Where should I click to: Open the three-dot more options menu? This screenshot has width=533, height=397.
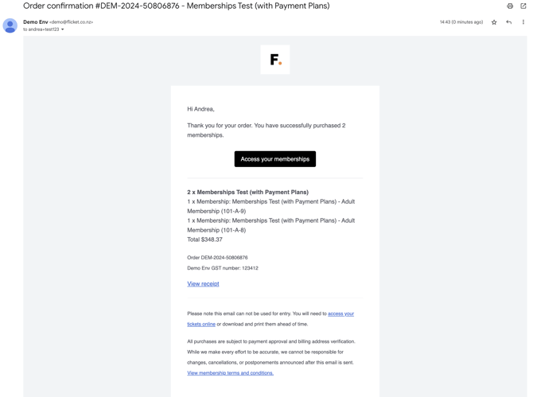point(523,22)
